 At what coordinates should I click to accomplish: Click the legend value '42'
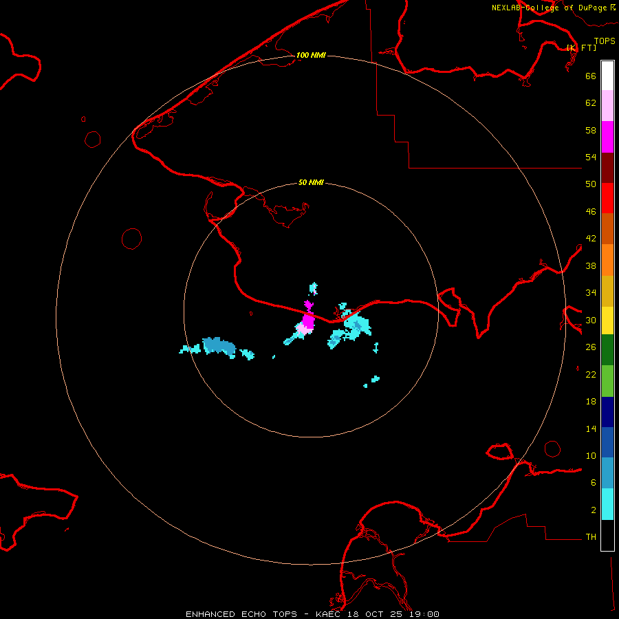(591, 239)
